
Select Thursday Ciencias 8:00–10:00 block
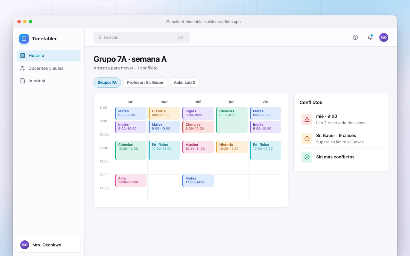pos(232,120)
